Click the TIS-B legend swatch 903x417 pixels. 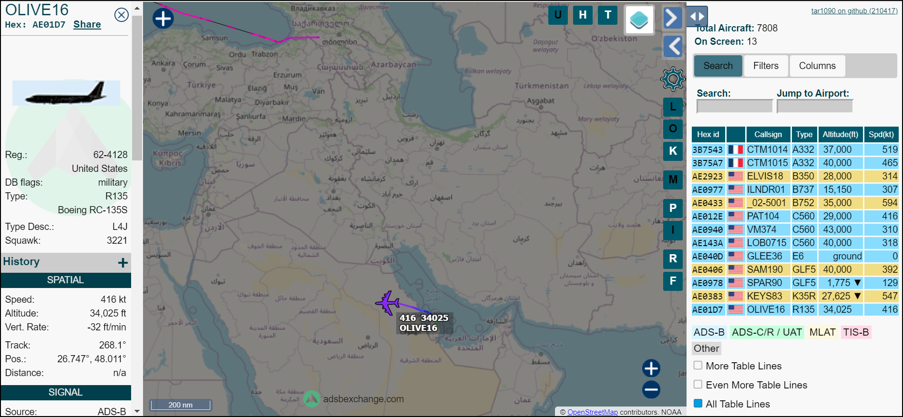856,332
